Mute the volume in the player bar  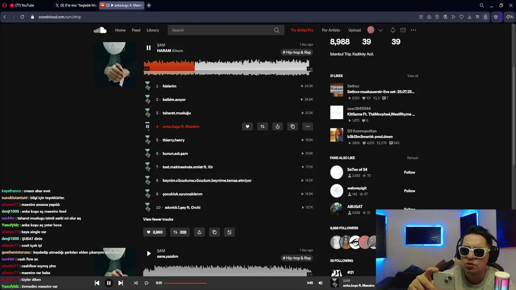click(x=320, y=283)
